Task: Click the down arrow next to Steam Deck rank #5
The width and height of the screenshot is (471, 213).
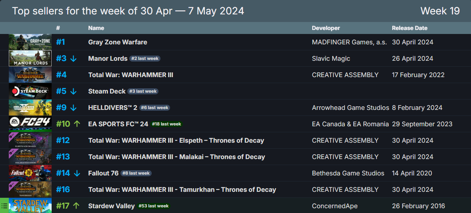Action: 73,91
